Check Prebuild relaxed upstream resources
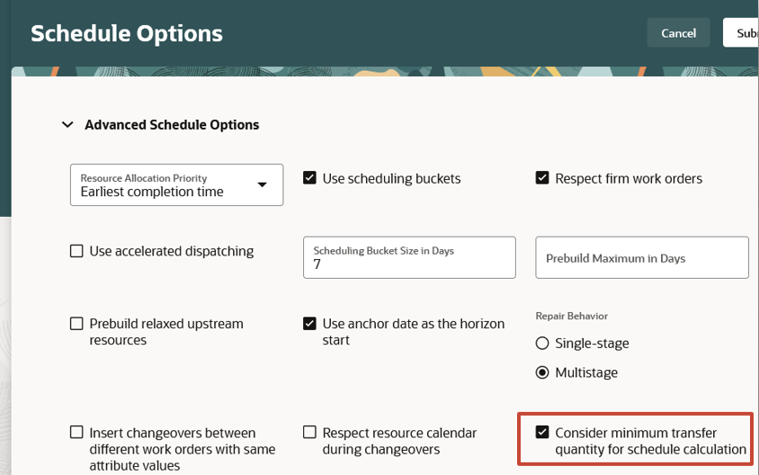 click(x=76, y=324)
